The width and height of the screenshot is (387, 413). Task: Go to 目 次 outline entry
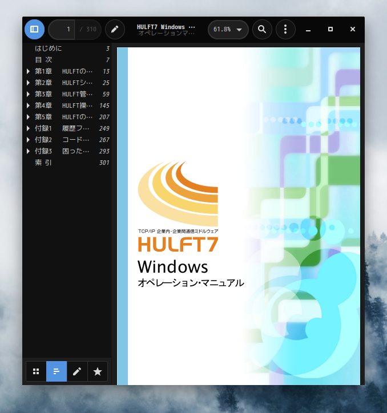click(x=43, y=60)
